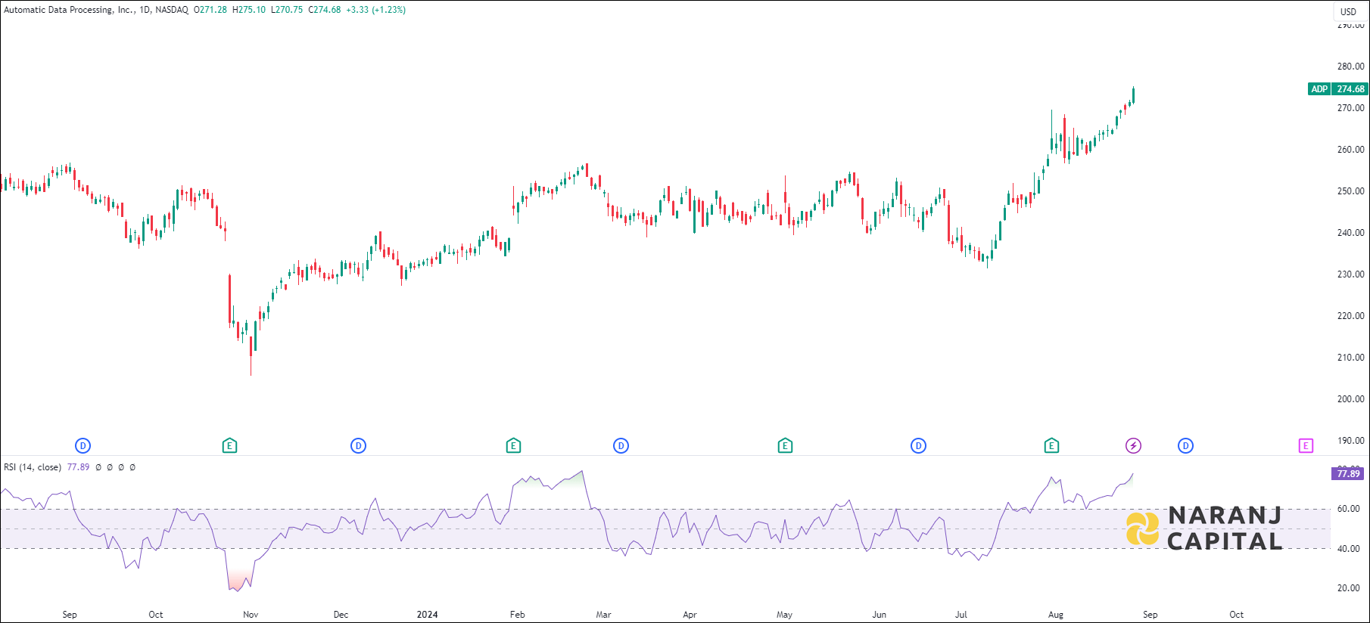Image resolution: width=1370 pixels, height=623 pixels.
Task: Click the 260.00 price scale label
Action: click(1350, 150)
